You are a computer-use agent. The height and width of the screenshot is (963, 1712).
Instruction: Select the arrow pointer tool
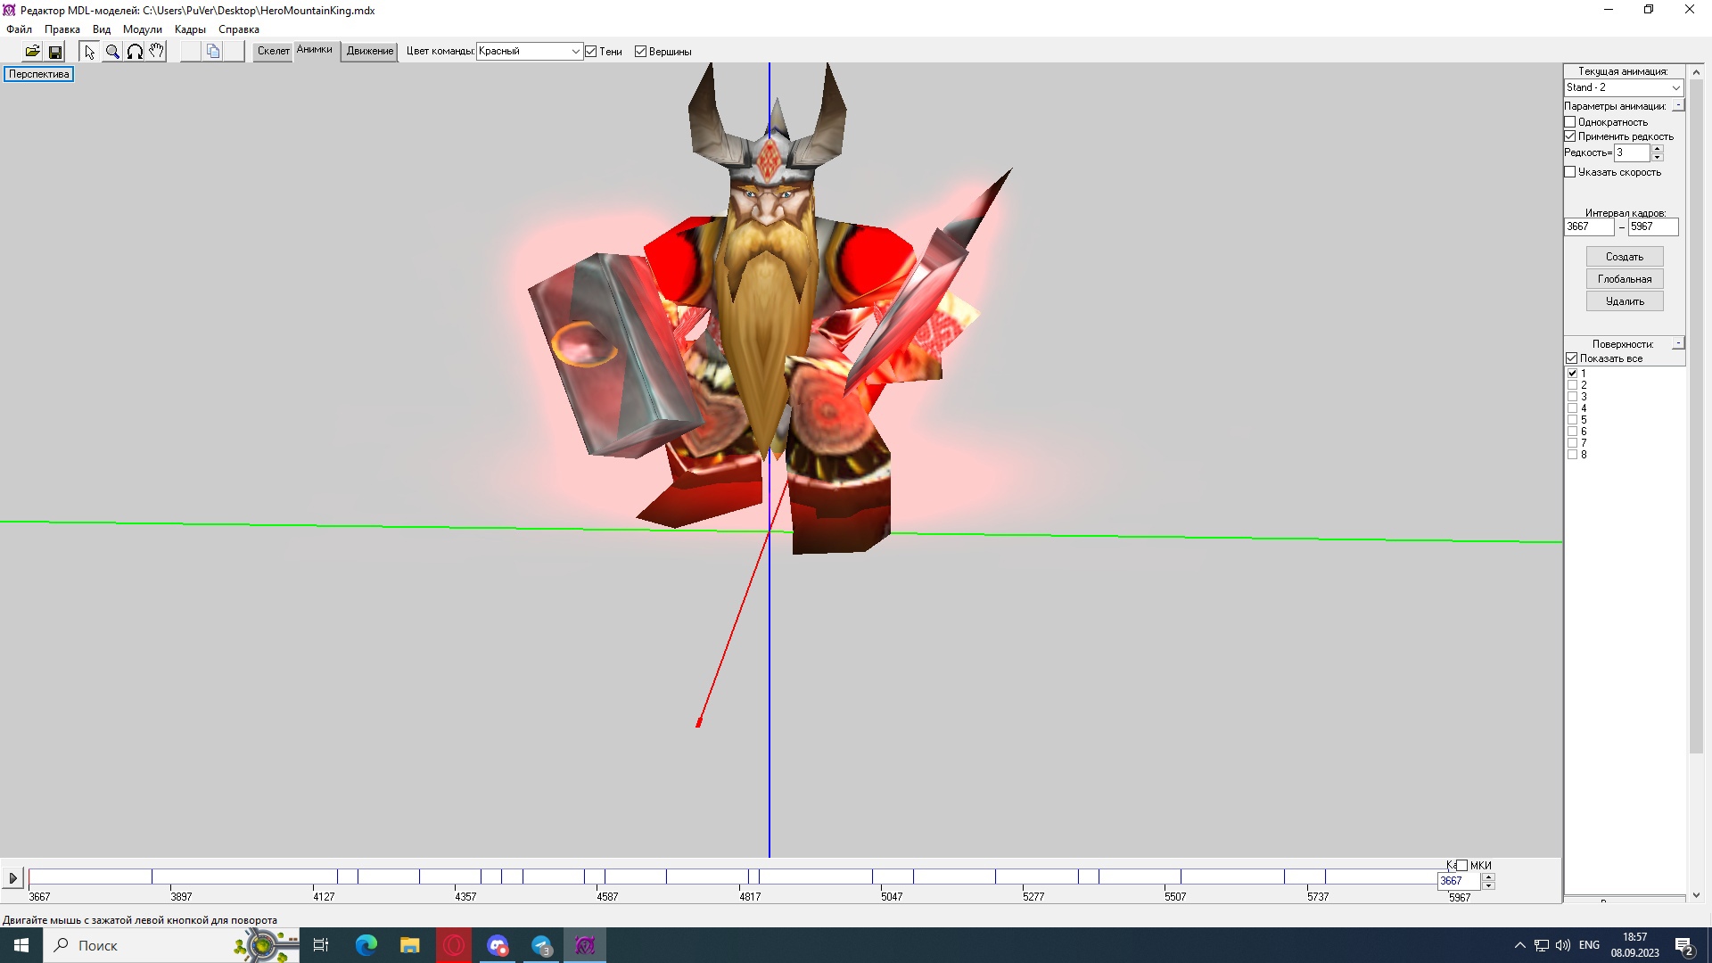[89, 52]
